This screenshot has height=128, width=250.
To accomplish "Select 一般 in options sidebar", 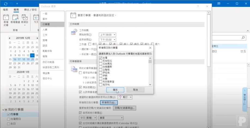I will coord(53,14).
